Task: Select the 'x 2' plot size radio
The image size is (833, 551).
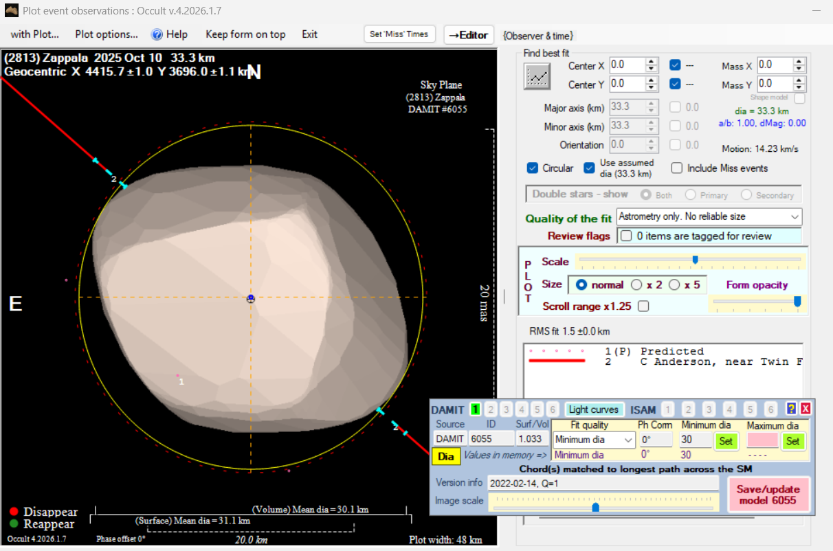Action: [636, 284]
